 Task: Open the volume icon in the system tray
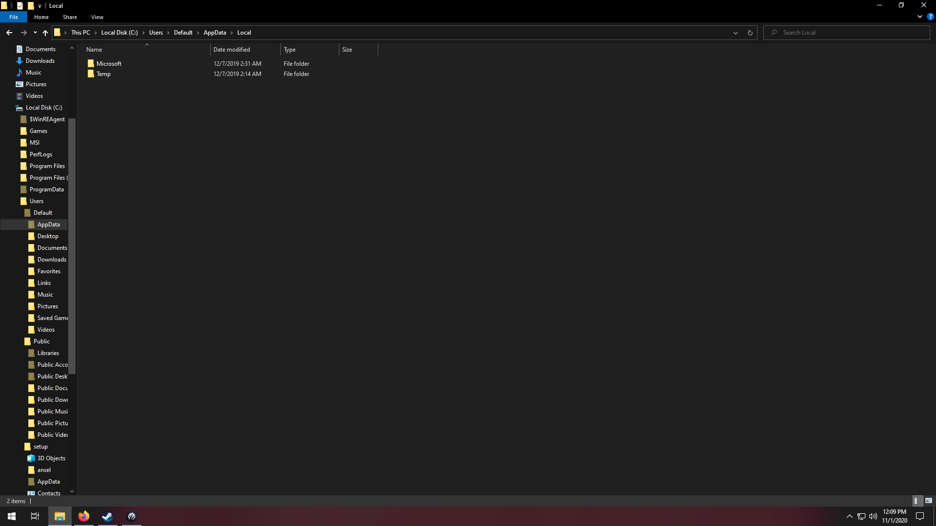[x=873, y=517]
